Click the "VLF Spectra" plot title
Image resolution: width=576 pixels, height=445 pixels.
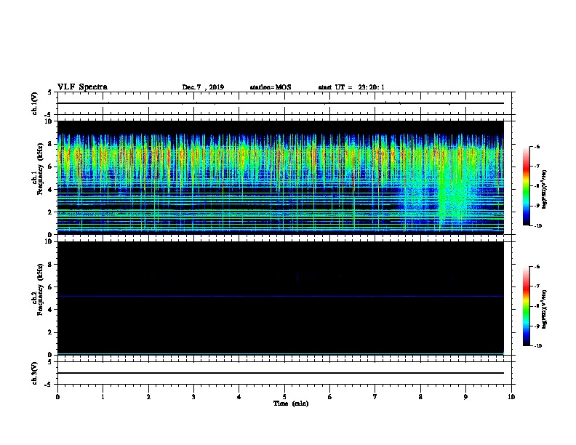tap(82, 87)
